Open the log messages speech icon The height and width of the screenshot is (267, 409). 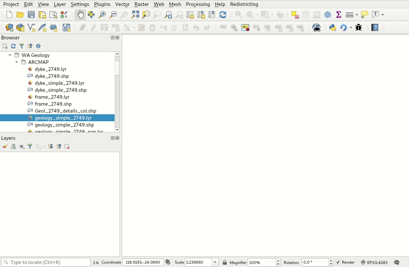[397, 262]
